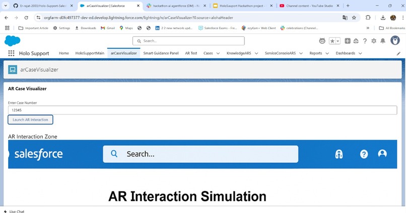
Task: Open Chrome downloads icon
Action: [383, 18]
